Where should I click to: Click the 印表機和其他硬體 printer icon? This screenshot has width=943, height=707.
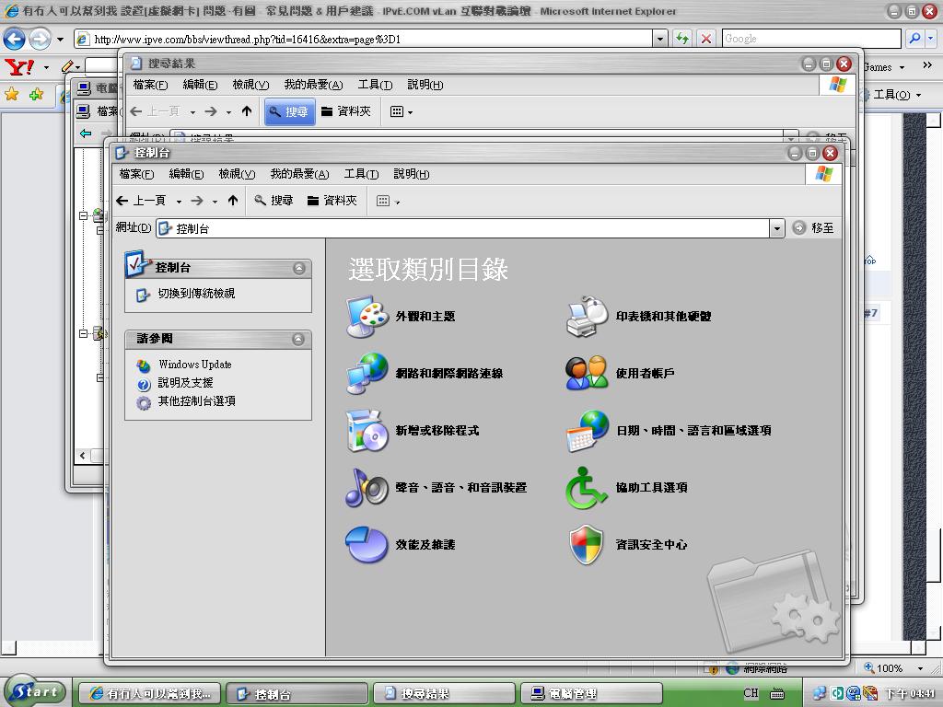click(587, 317)
